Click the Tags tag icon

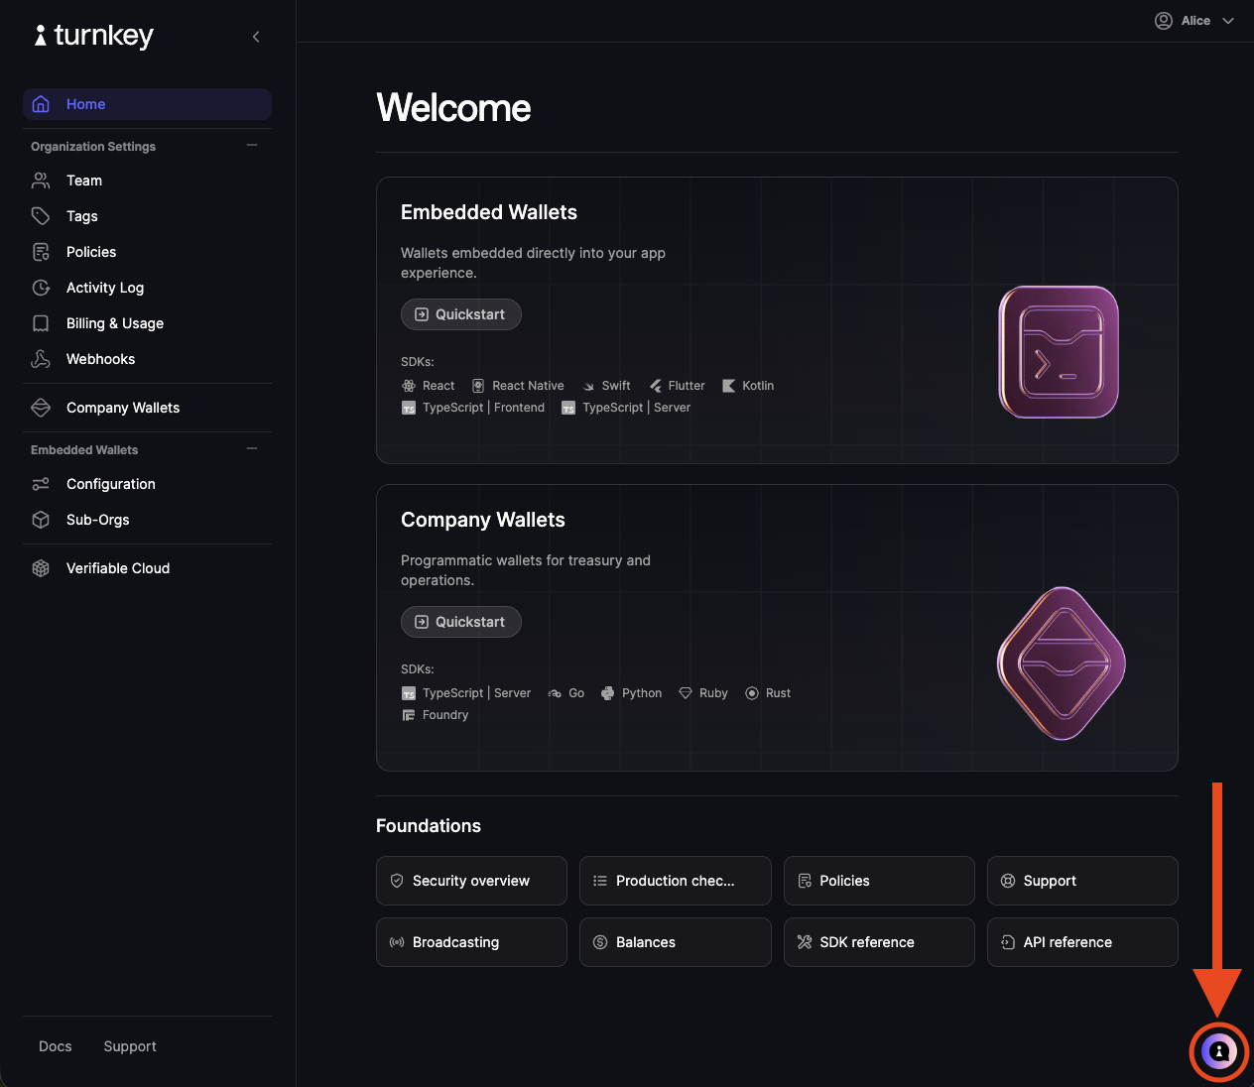pyautogui.click(x=41, y=216)
